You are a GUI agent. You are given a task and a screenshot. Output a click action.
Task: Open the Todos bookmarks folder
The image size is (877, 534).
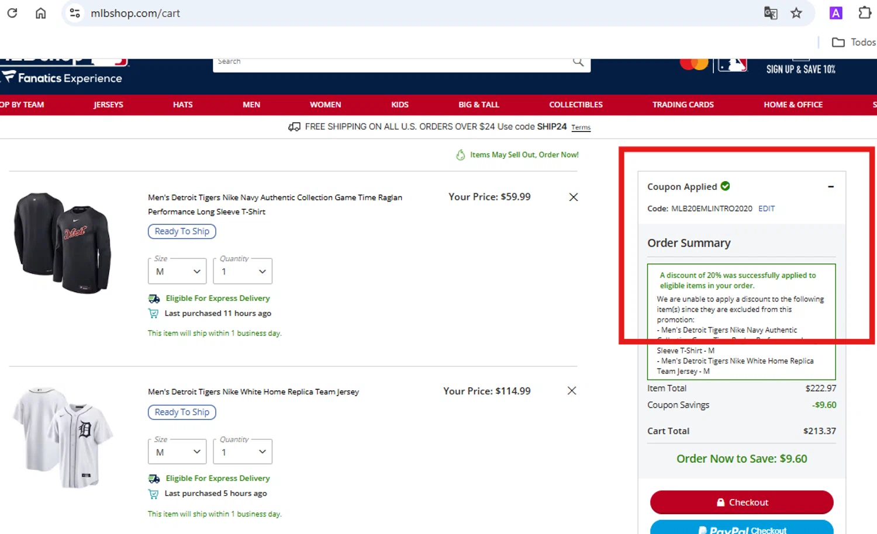pyautogui.click(x=854, y=42)
